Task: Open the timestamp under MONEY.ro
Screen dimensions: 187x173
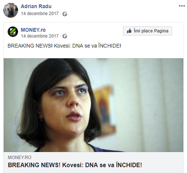Action: pos(40,36)
